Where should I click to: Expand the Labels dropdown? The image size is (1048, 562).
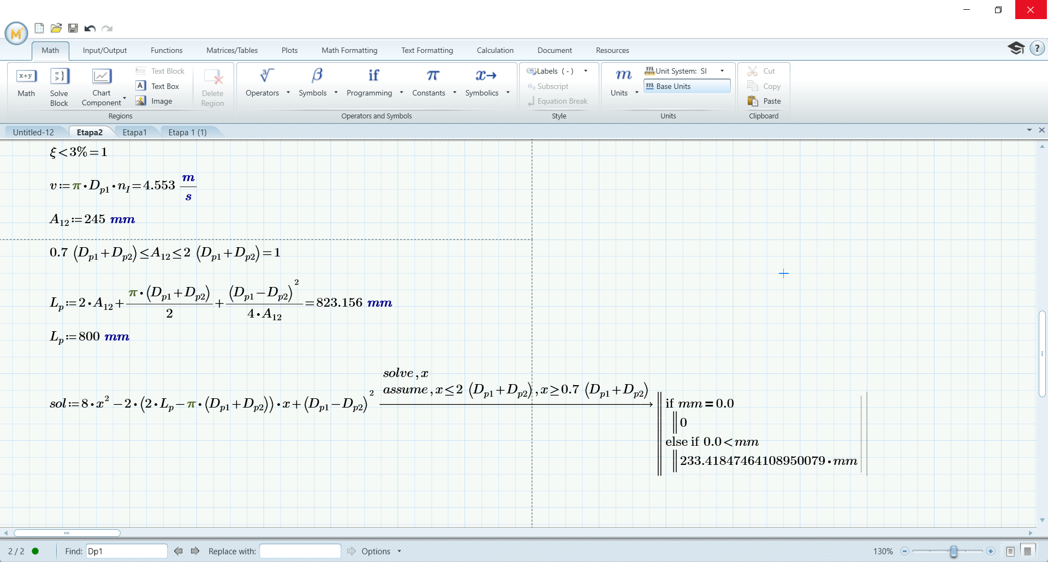tap(586, 71)
